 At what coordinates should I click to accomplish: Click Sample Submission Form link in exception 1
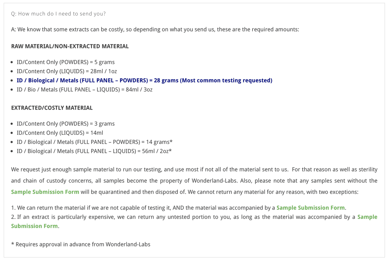point(310,208)
